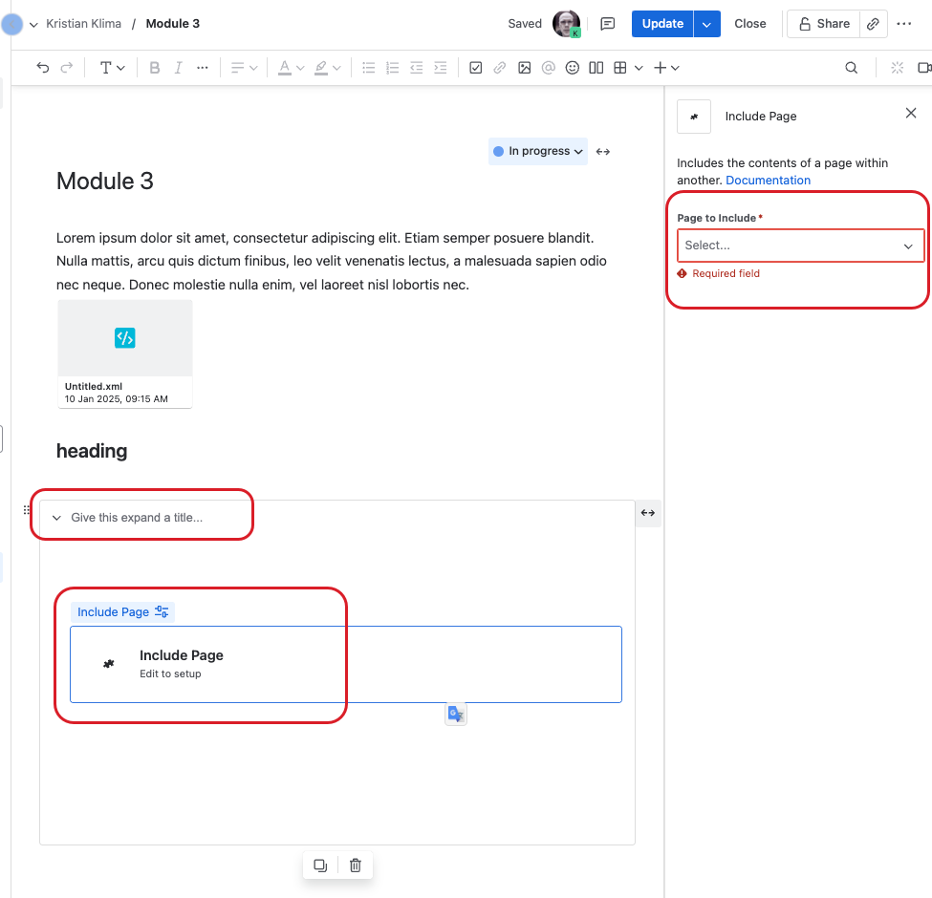Screen dimensions: 932x898
Task: Delete the expand block
Action: click(356, 866)
